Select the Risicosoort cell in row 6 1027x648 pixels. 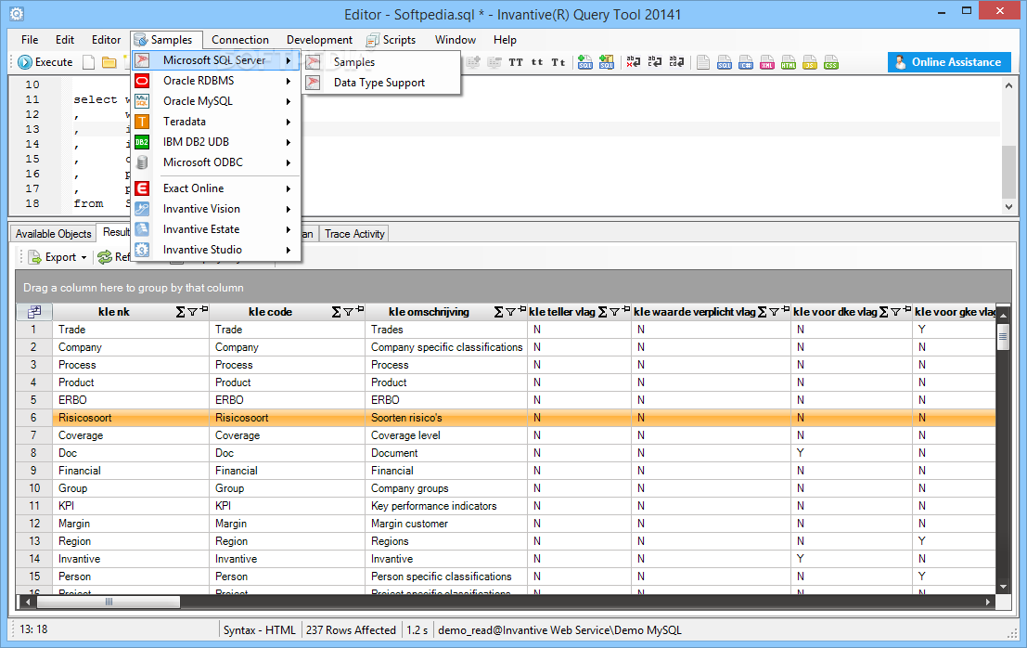130,418
